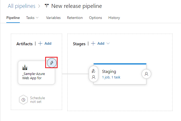Image resolution: width=181 pixels, height=121 pixels.
Task: Click the schedule clock icon
Action: point(24,100)
